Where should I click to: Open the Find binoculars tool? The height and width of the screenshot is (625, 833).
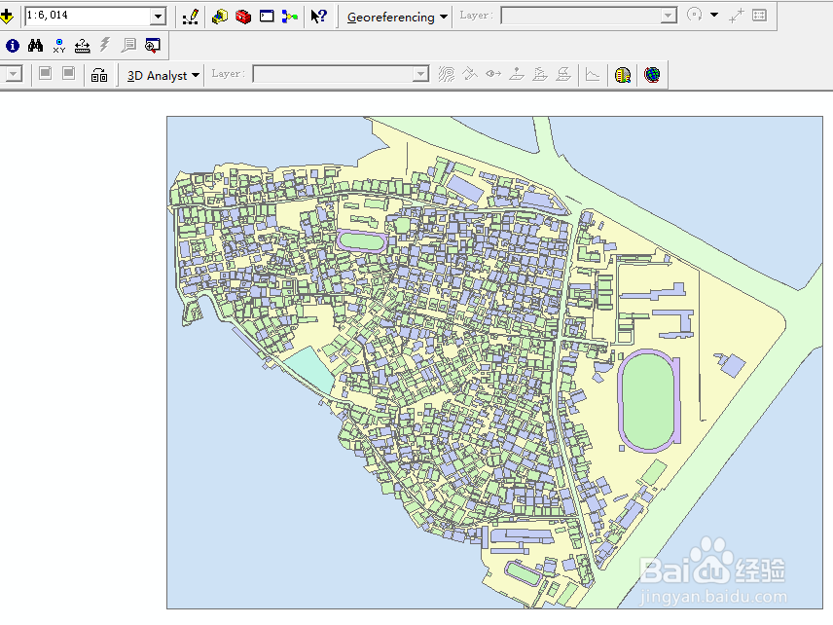36,46
